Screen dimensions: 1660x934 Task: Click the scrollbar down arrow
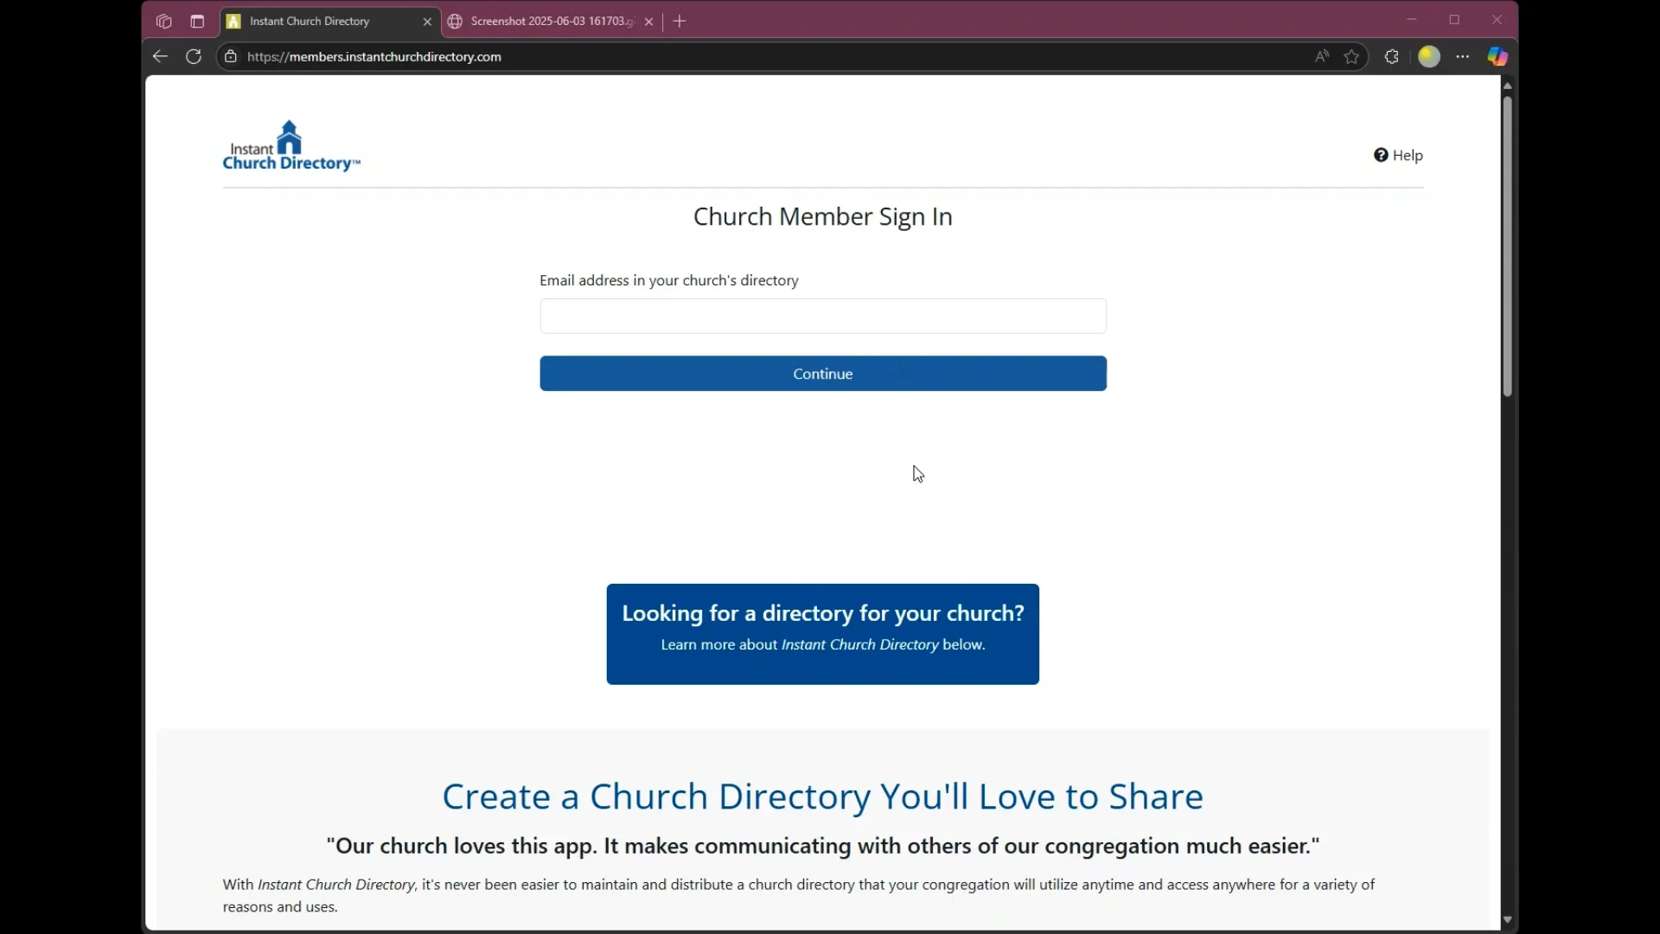[1507, 920]
